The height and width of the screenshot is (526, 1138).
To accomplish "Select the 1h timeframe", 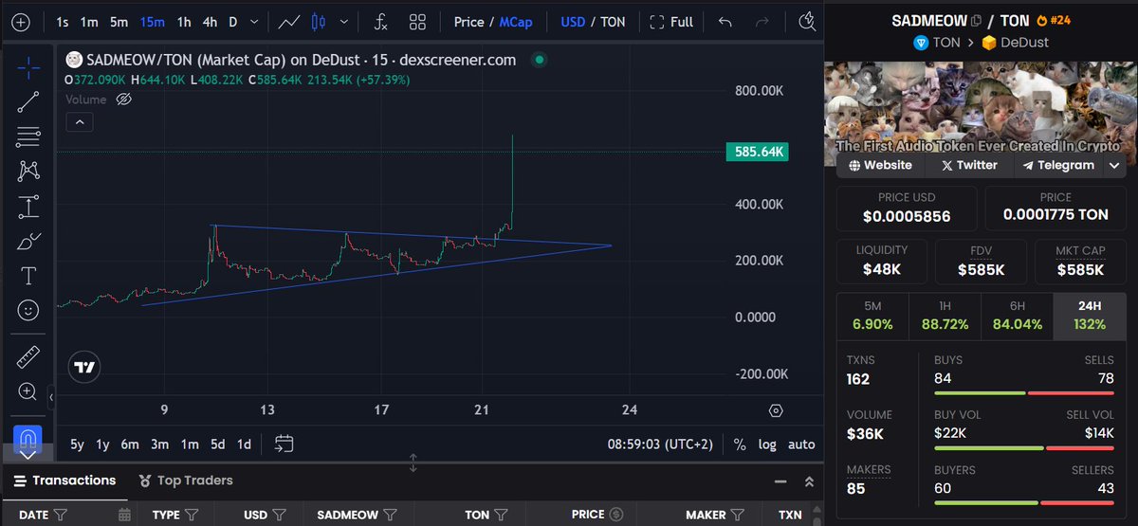I will click(183, 22).
